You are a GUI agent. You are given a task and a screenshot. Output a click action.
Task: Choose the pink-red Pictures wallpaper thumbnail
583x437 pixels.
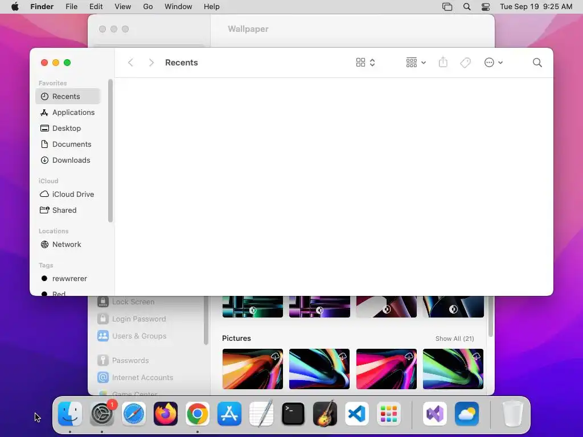[x=387, y=369]
